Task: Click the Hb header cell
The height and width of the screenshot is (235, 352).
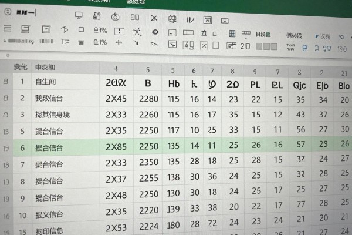Action: [174, 84]
